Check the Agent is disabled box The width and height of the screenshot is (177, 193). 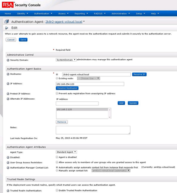[x=57, y=157]
